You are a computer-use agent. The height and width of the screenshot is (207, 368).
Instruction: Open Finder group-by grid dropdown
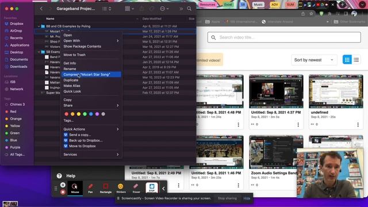tap(129, 9)
